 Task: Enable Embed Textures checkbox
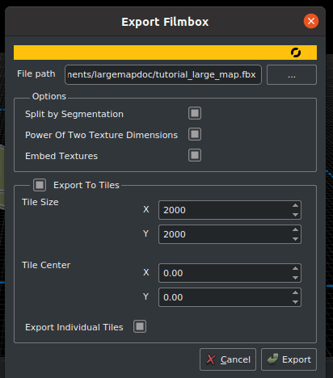(x=195, y=155)
